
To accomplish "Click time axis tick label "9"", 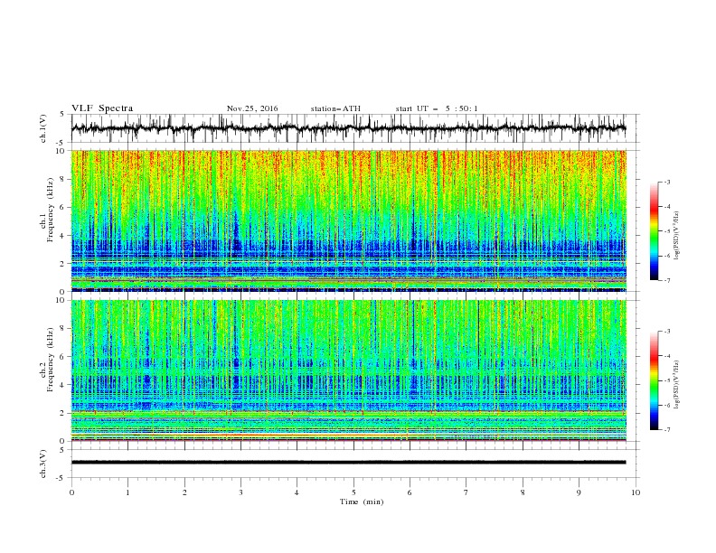I will (579, 492).
